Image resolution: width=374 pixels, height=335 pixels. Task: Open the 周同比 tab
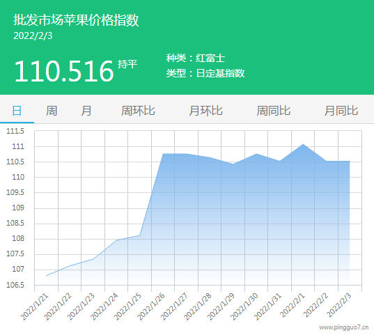tap(273, 111)
